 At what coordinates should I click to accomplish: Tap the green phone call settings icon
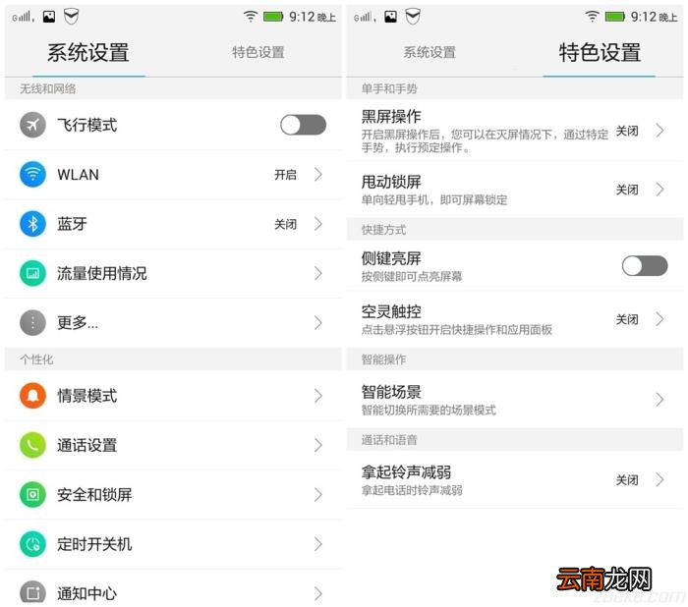pyautogui.click(x=32, y=445)
